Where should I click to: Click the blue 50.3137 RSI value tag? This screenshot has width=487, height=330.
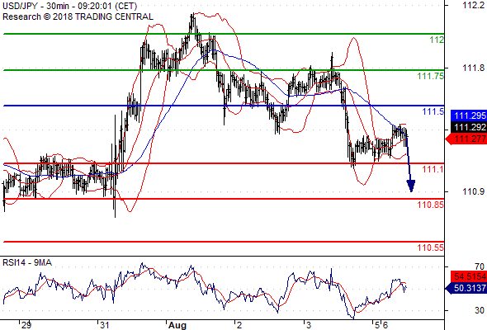pyautogui.click(x=466, y=288)
